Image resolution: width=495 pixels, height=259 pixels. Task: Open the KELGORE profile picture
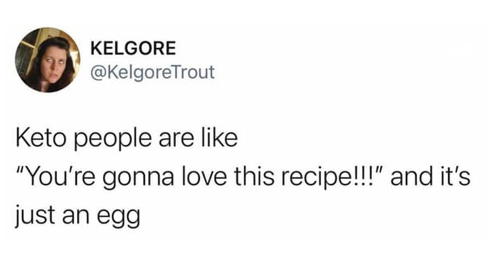click(x=48, y=60)
